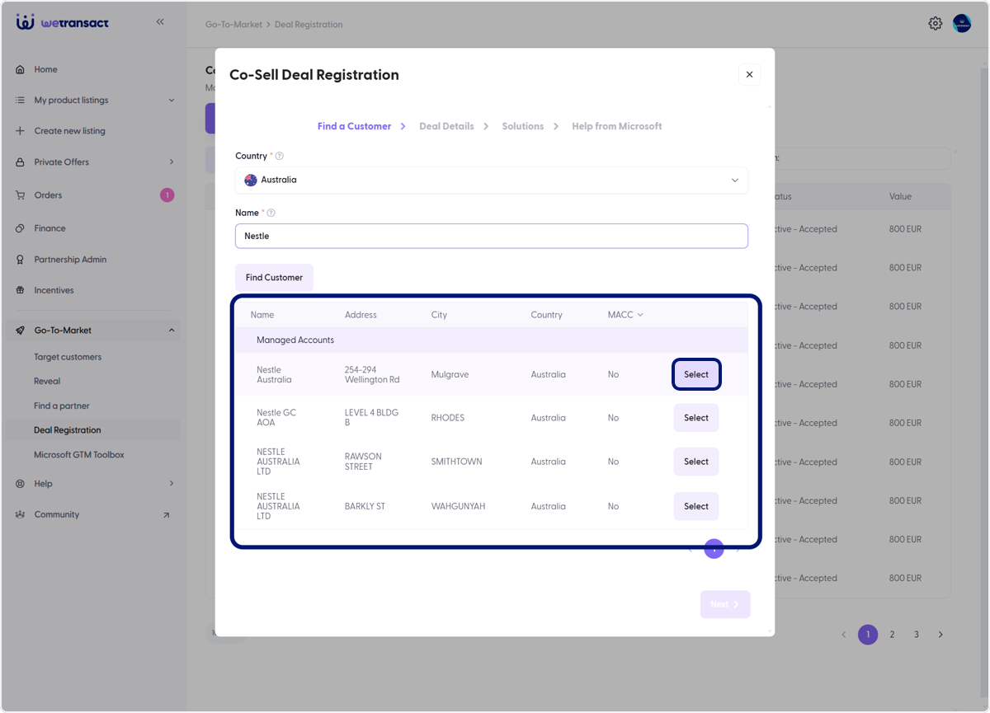
Task: Click the City column header
Action: click(x=438, y=315)
